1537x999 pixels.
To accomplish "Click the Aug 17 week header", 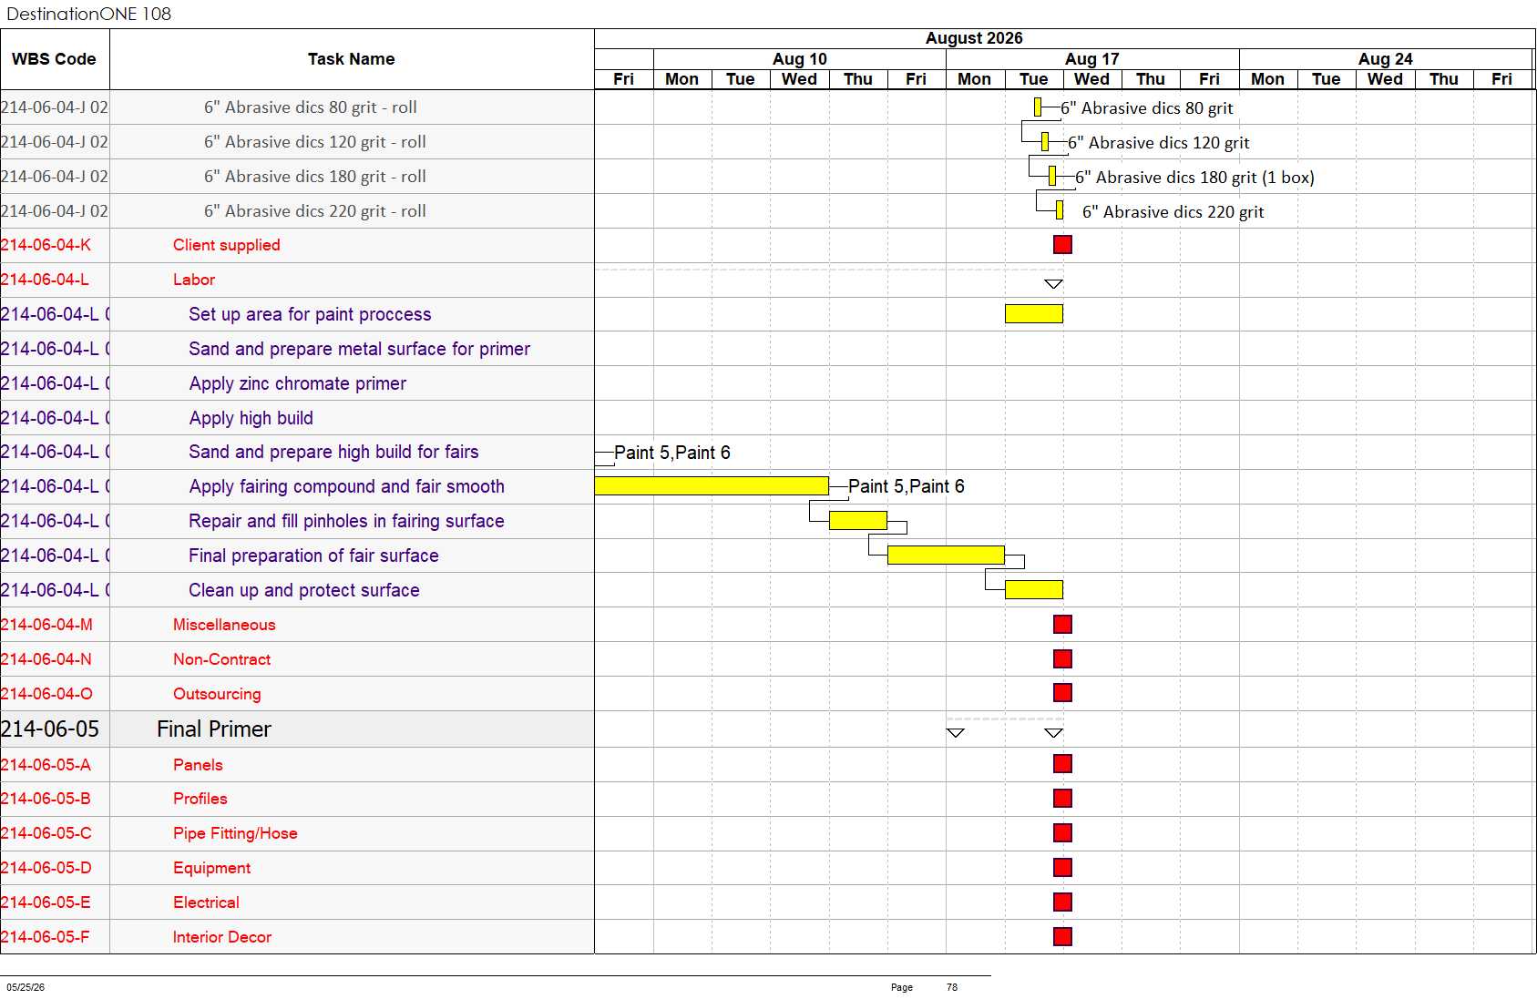I will point(1092,59).
